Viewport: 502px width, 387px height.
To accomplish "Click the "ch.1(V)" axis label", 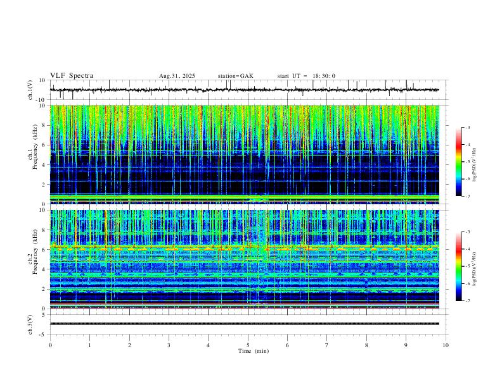I will [x=30, y=90].
